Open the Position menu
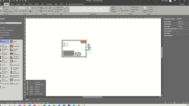Image resolution: width=189 pixels, height=106 pixels. pyautogui.click(x=127, y=9)
